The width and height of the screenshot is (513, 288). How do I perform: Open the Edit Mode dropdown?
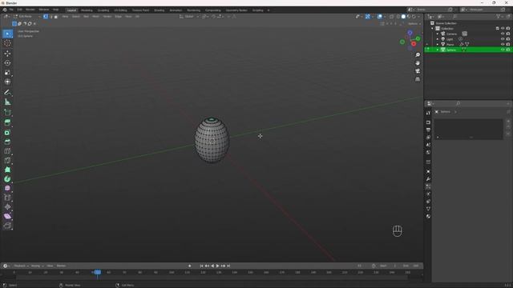[27, 16]
